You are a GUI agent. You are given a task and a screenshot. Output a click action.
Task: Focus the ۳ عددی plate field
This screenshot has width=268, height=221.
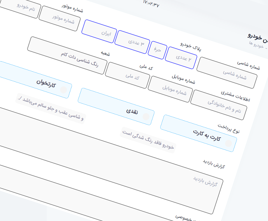[x=132, y=42]
